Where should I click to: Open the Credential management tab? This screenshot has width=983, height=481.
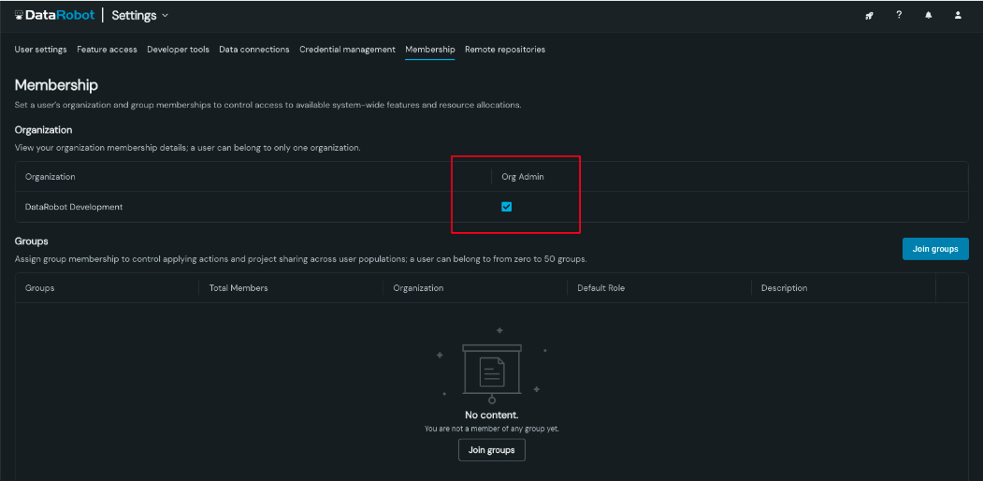click(x=347, y=50)
